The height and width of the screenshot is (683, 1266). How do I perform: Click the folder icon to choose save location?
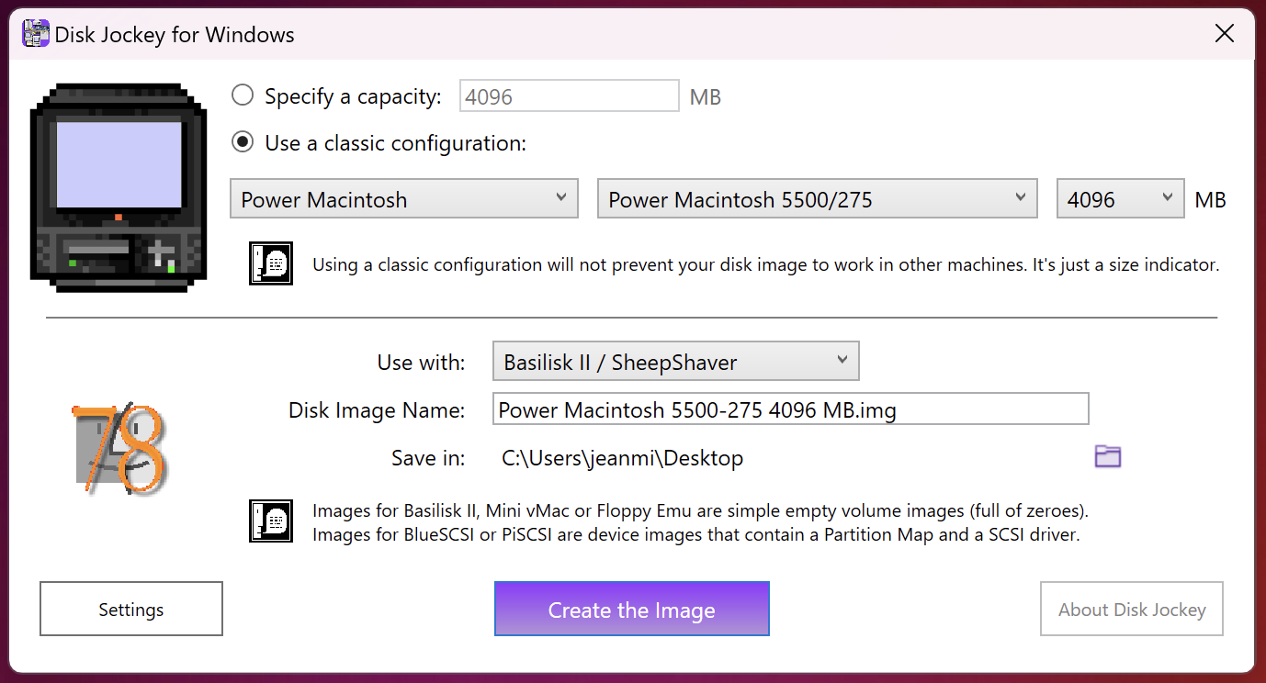[1108, 456]
